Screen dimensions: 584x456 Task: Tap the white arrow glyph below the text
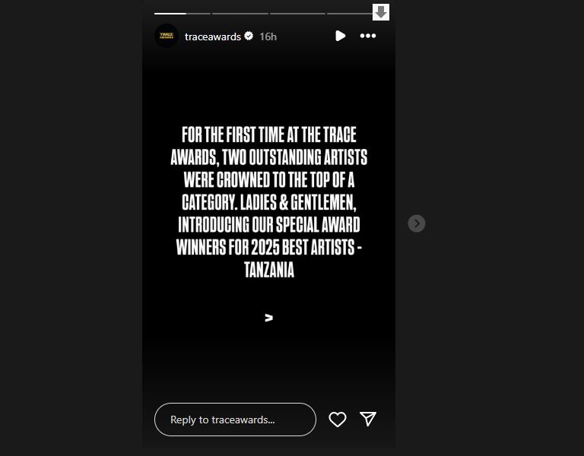coord(269,318)
